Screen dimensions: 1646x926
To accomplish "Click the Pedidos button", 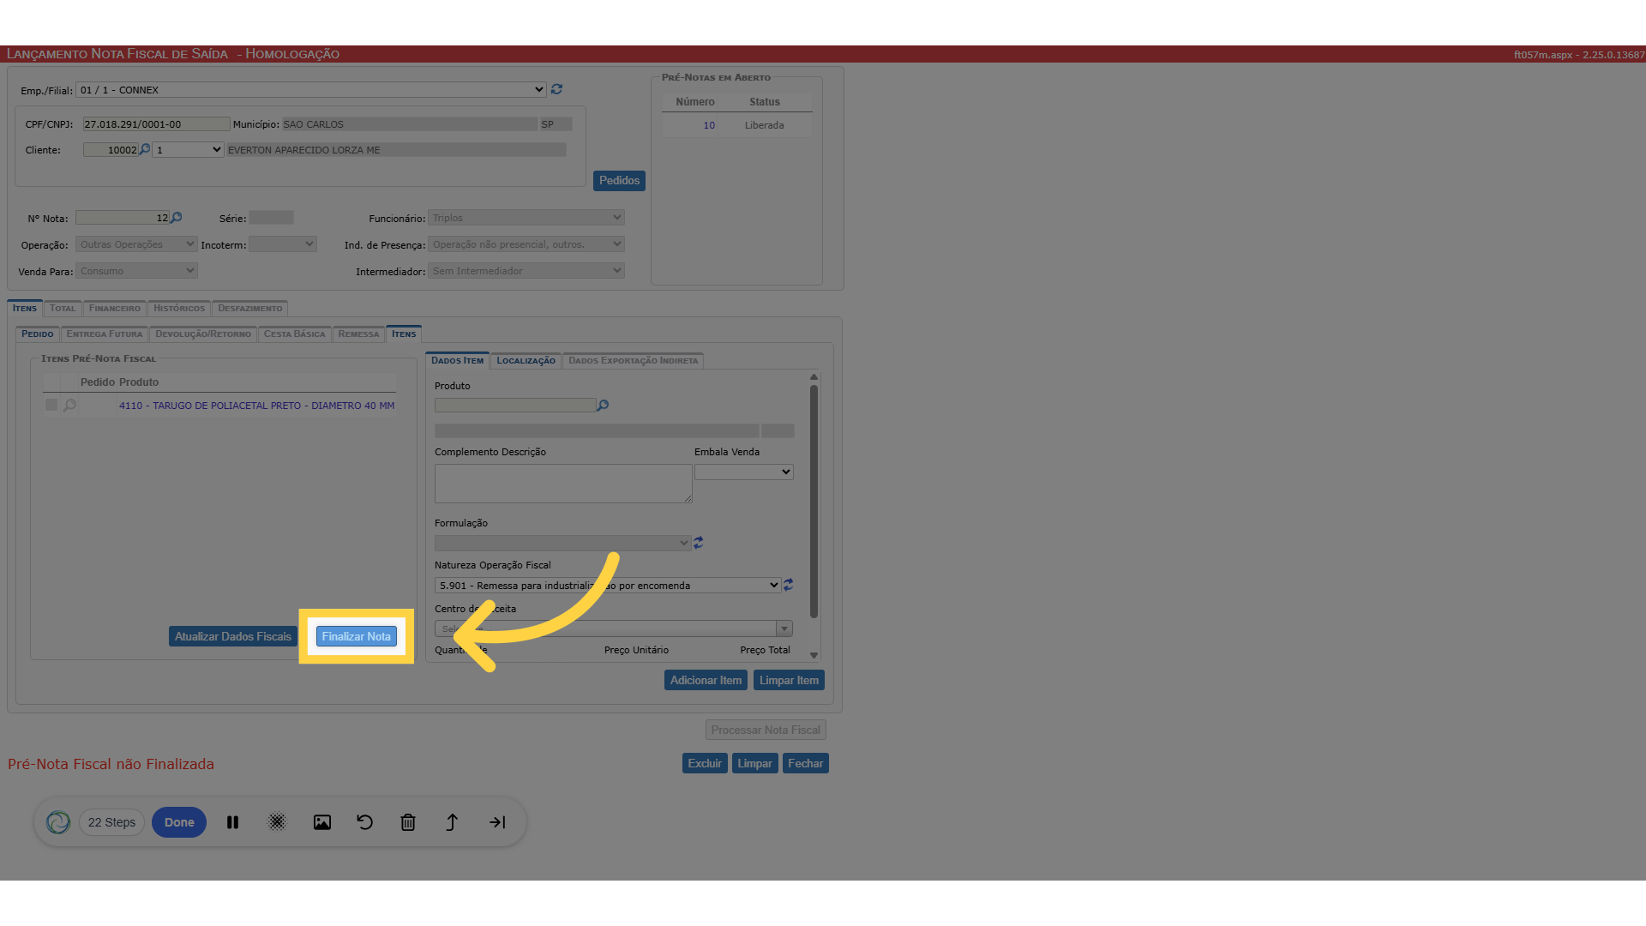I will point(620,181).
